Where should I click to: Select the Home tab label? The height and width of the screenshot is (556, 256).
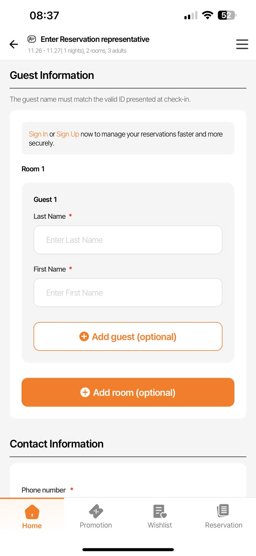click(x=32, y=526)
